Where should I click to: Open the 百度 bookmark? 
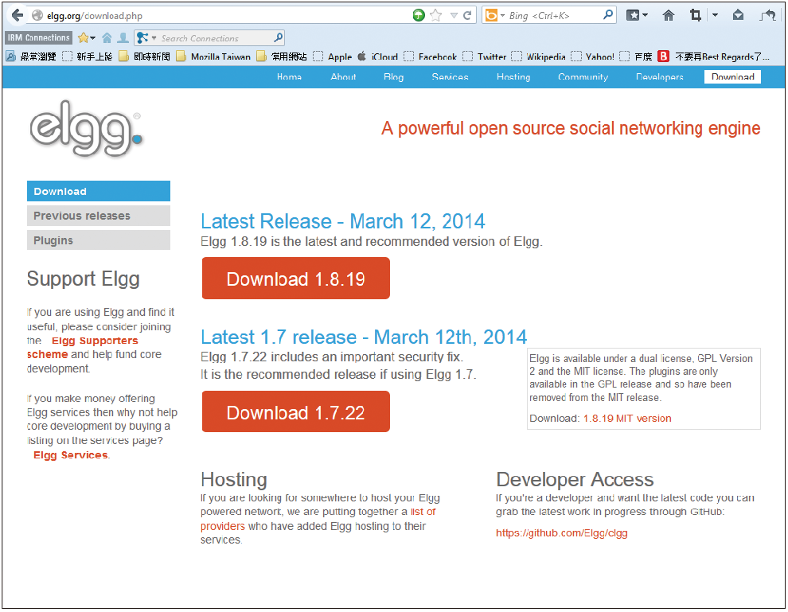[636, 57]
